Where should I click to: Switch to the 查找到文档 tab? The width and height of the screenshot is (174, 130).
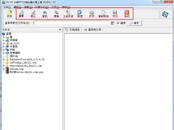[x=93, y=29]
